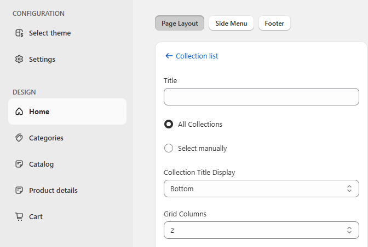Open Select theme in sidebar

coord(67,33)
